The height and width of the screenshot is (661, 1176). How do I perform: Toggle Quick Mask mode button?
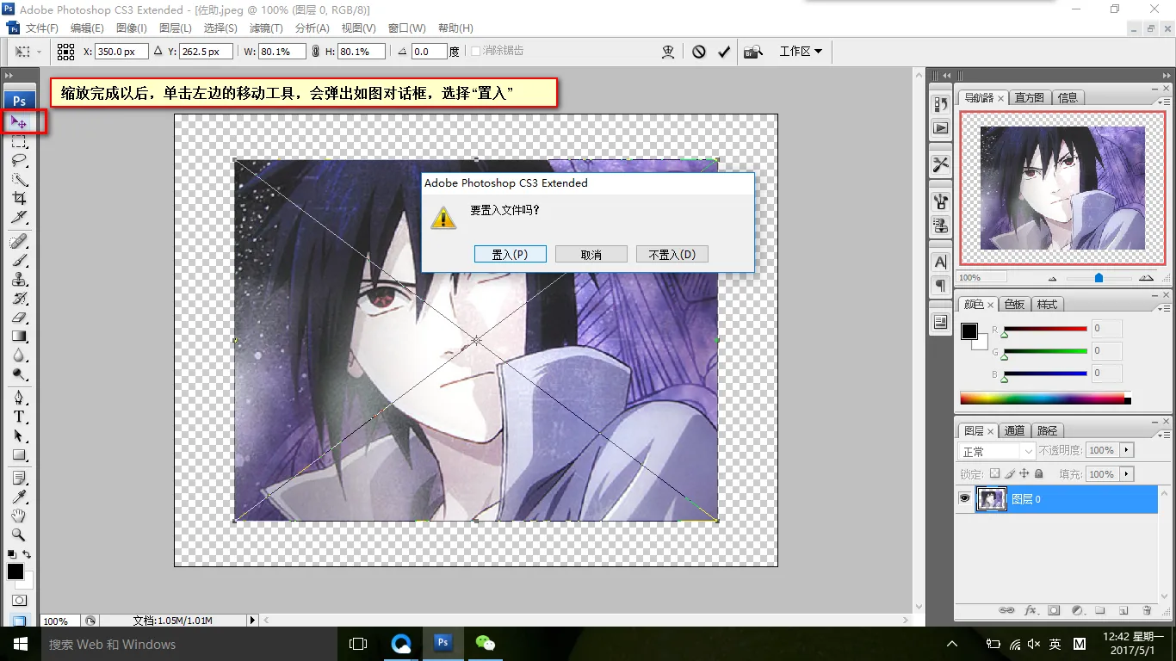[x=19, y=600]
